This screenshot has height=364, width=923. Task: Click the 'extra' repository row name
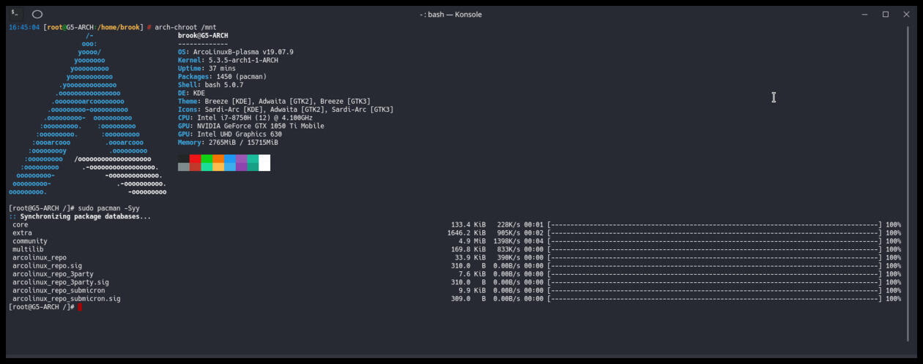click(x=22, y=233)
